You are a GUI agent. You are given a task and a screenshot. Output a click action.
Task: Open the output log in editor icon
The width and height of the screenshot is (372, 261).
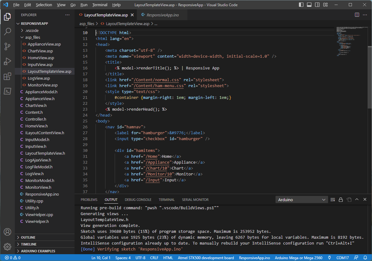pyautogui.click(x=349, y=200)
